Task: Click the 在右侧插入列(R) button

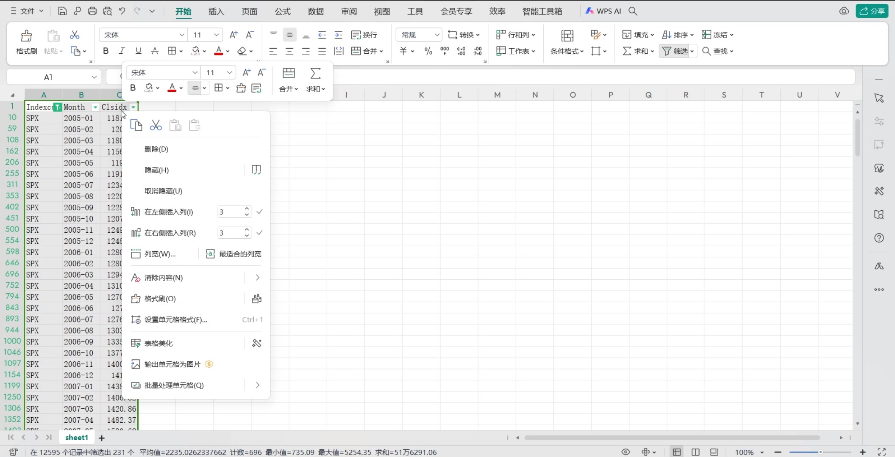Action: [169, 233]
